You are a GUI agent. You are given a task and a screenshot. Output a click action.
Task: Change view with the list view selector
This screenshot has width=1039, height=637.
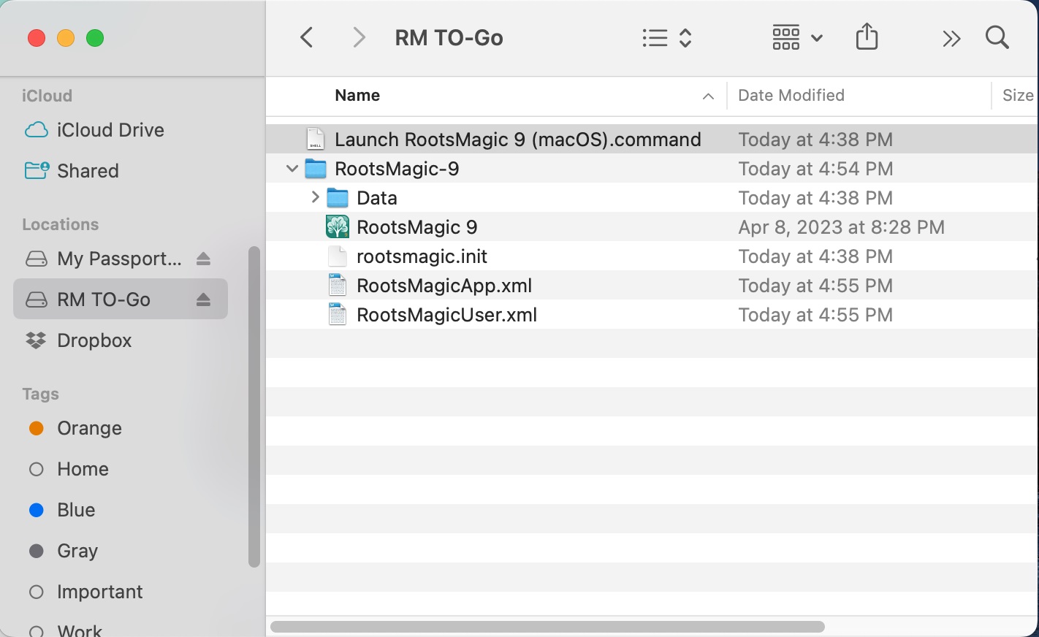[666, 37]
